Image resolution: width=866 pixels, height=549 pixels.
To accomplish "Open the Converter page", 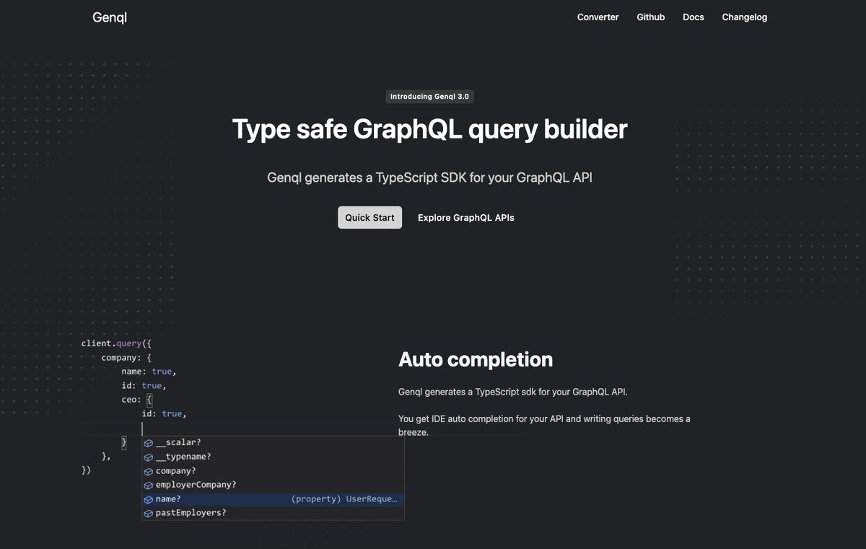I will [x=598, y=17].
